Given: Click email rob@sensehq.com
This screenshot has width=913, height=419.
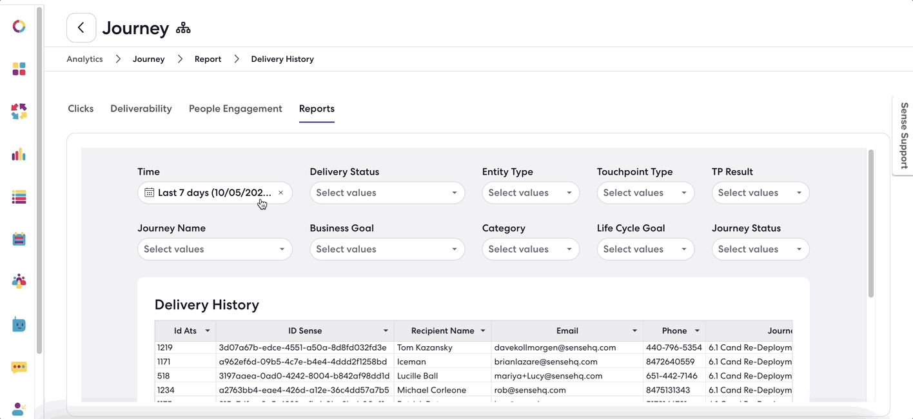Looking at the screenshot, I should (530, 390).
